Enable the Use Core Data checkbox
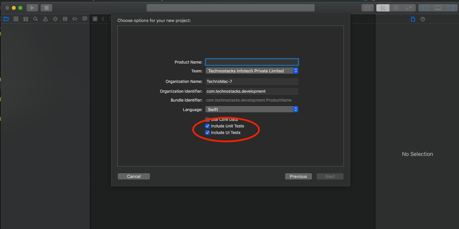The height and width of the screenshot is (229, 459). 207,119
